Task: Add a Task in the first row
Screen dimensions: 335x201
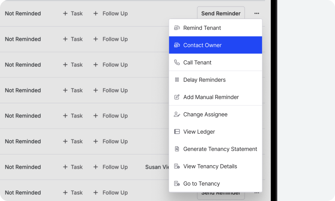Action: tap(73, 13)
